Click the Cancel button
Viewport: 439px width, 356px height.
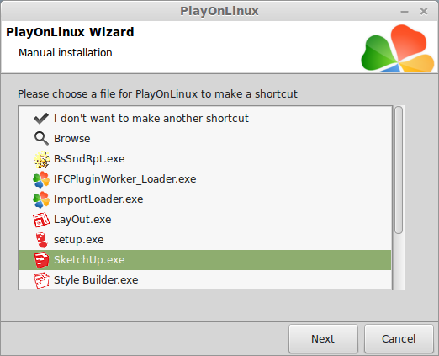pos(399,339)
